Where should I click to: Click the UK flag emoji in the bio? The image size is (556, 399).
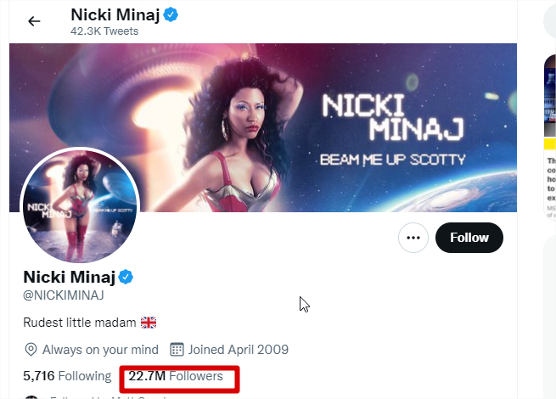point(149,323)
